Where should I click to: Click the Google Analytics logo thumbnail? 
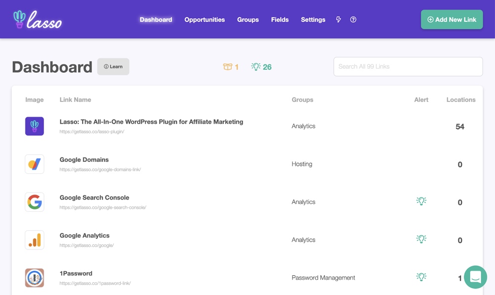[x=35, y=240]
